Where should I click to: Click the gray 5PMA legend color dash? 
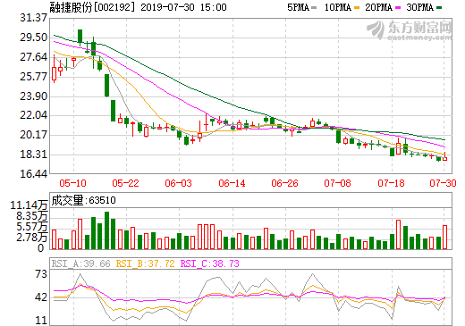(x=314, y=7)
